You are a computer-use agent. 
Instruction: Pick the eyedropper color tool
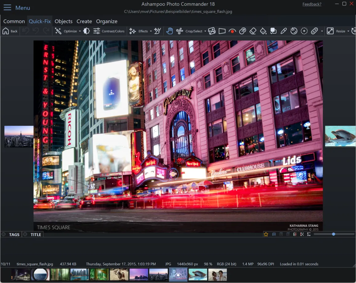[x=284, y=31]
